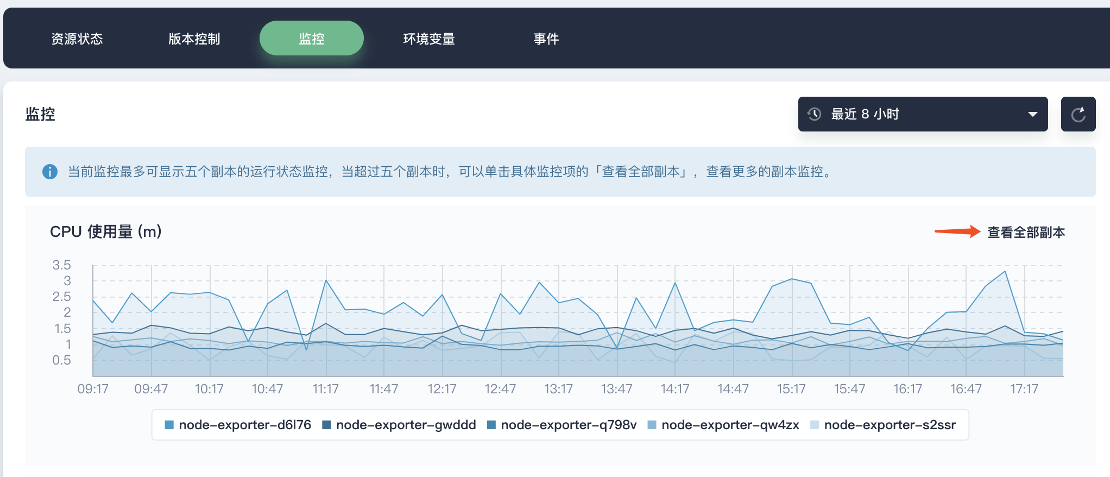
Task: Toggle node-exporter-q798v legend entry
Action: (562, 425)
